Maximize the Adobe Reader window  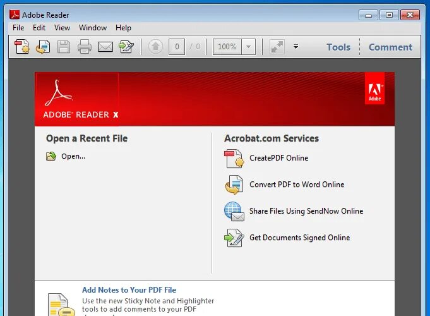(x=389, y=15)
